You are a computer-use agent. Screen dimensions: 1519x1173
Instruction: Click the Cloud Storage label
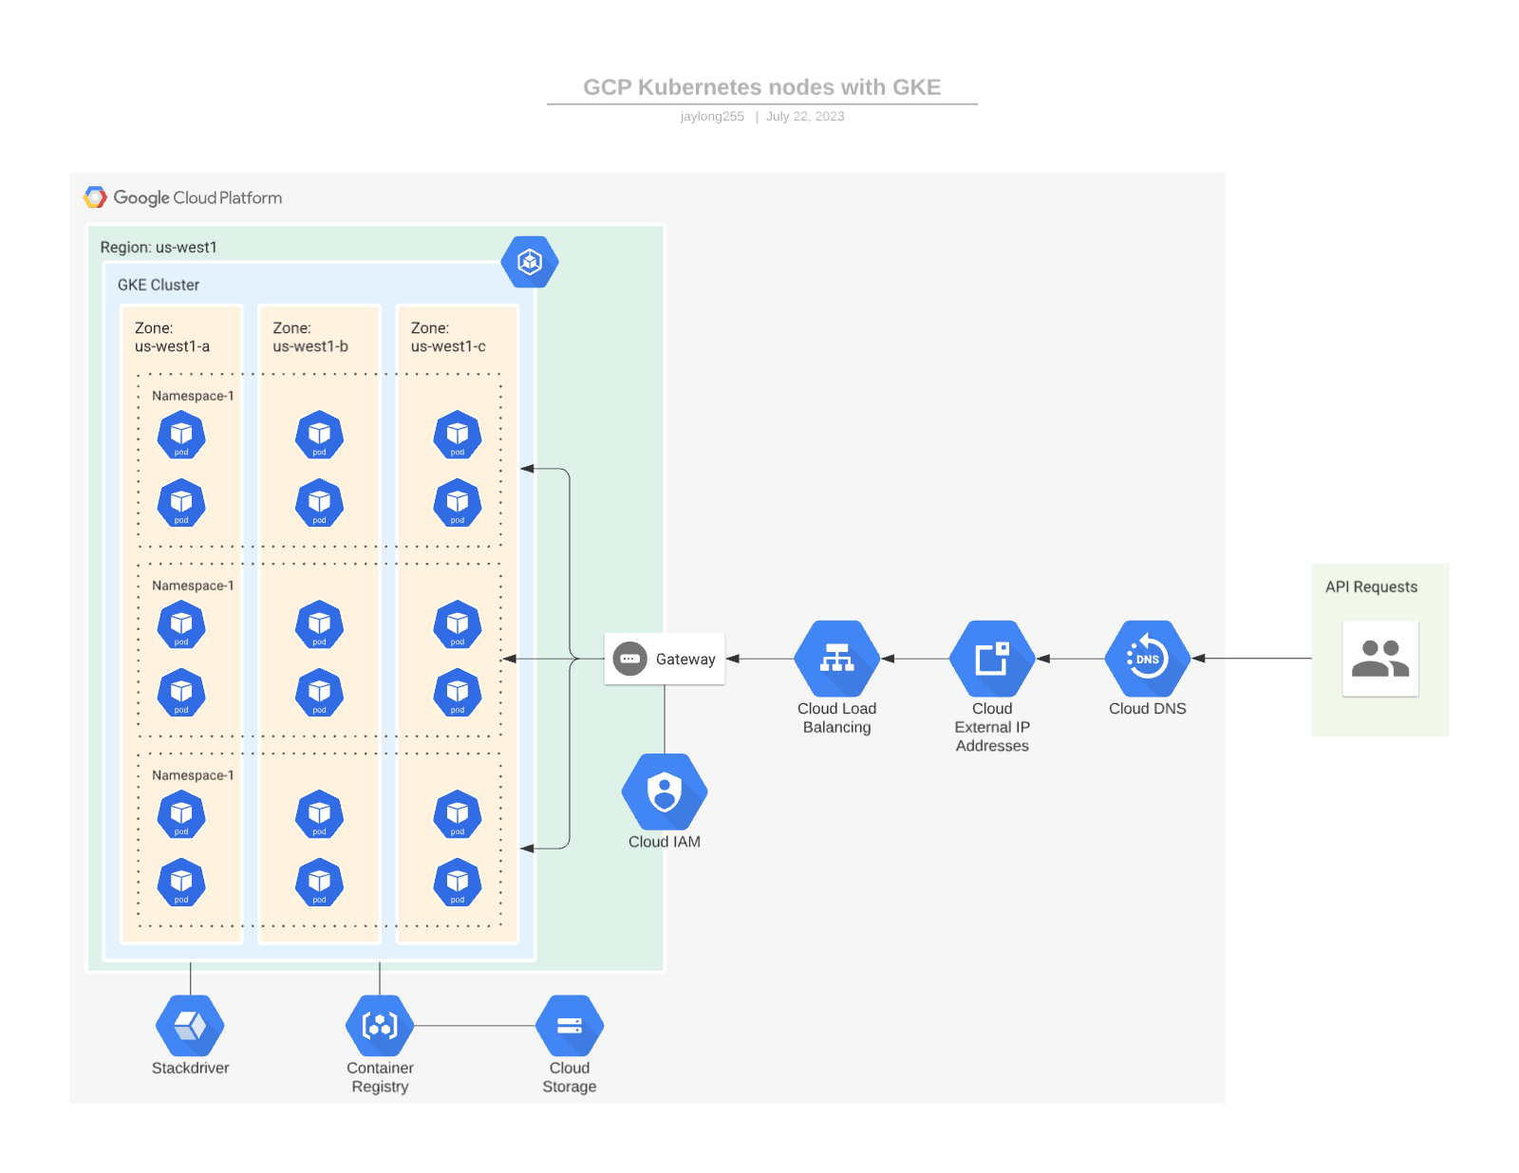(570, 1078)
